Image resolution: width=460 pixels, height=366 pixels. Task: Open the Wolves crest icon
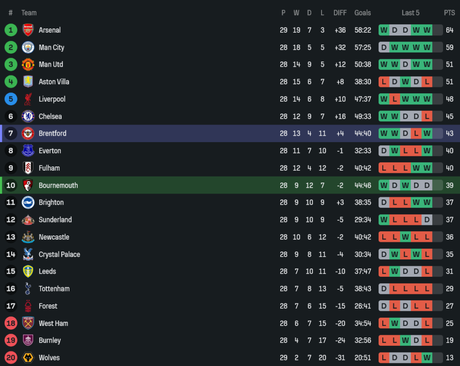28,358
